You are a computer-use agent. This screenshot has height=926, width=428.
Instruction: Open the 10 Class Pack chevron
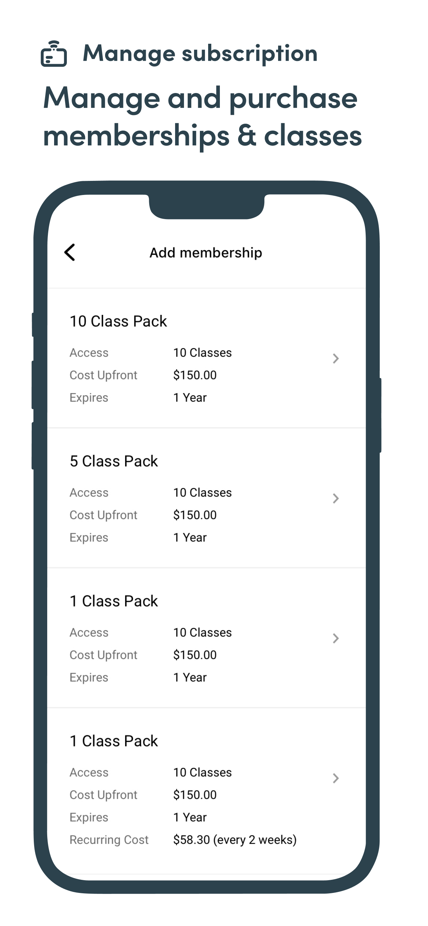click(336, 358)
